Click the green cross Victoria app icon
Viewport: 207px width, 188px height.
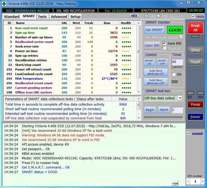click(x=4, y=4)
